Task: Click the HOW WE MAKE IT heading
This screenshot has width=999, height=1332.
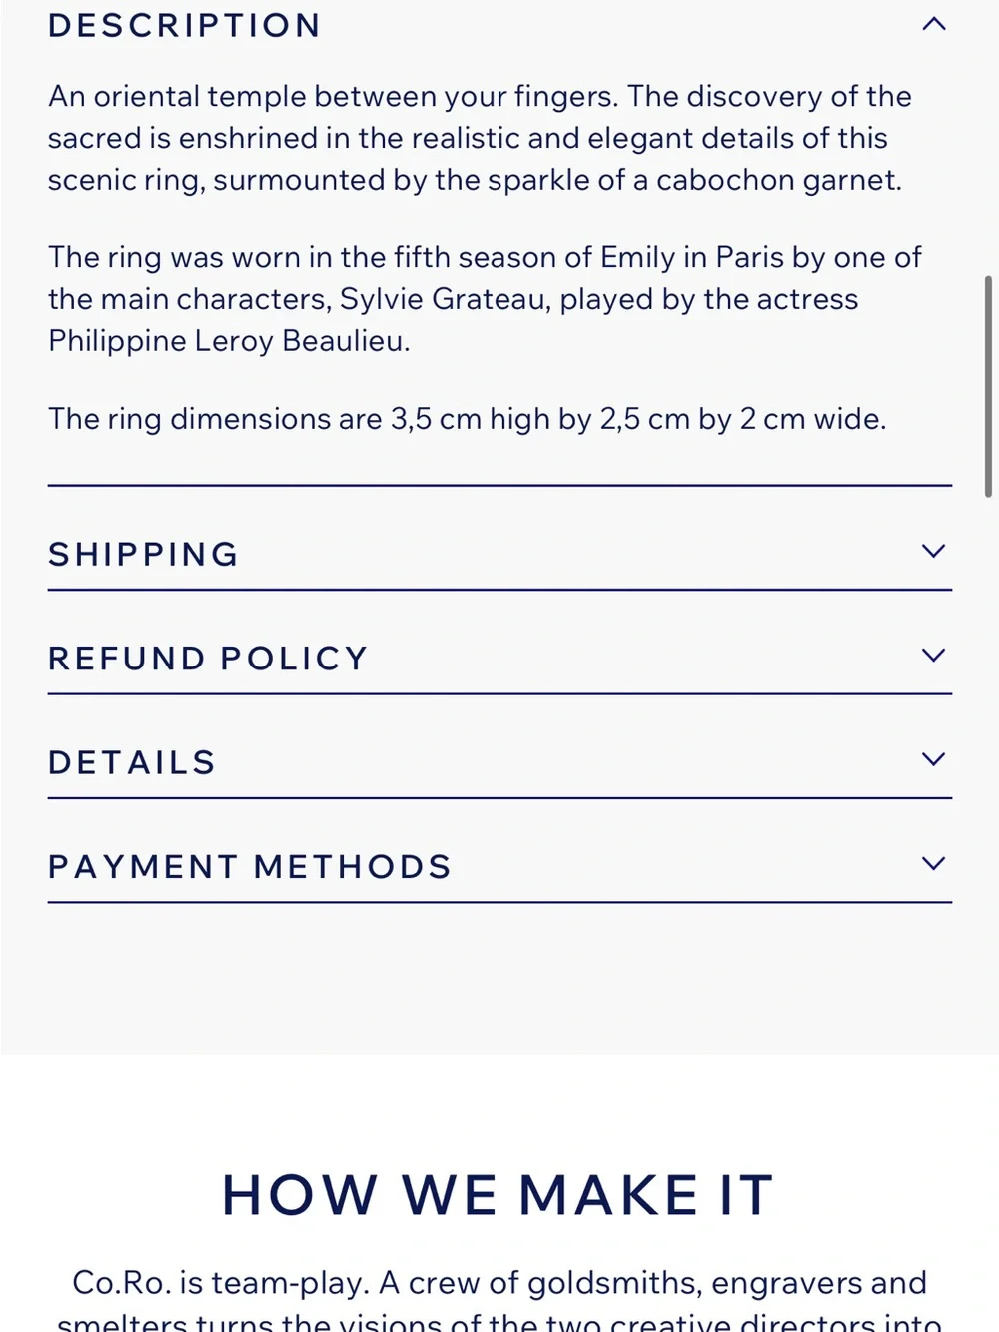Action: [498, 1195]
